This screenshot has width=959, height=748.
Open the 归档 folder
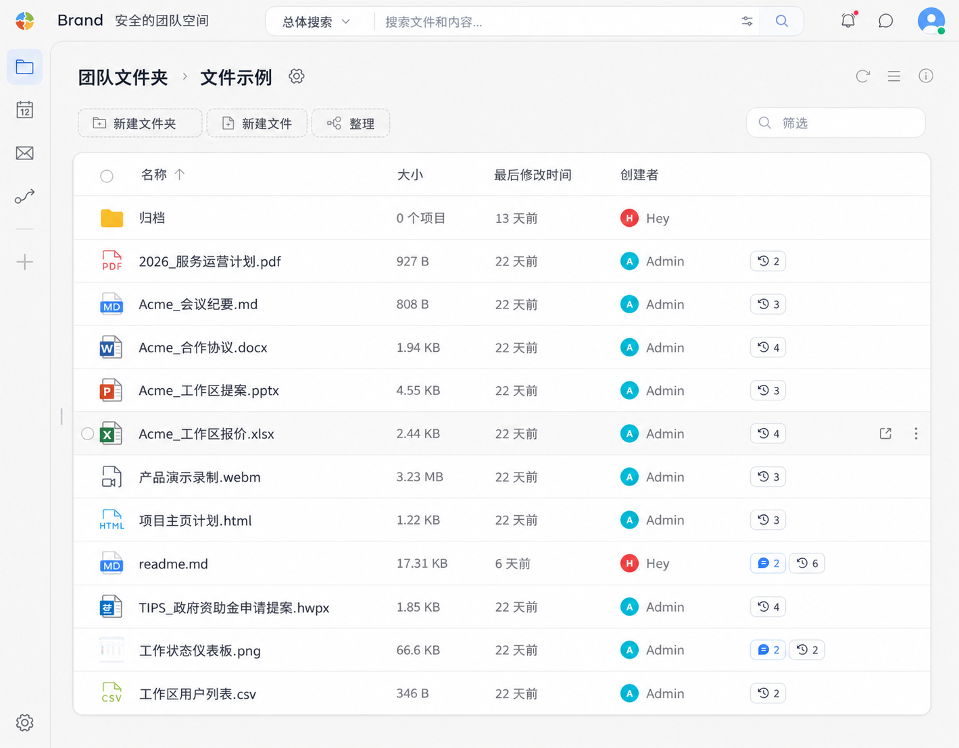[x=152, y=218]
